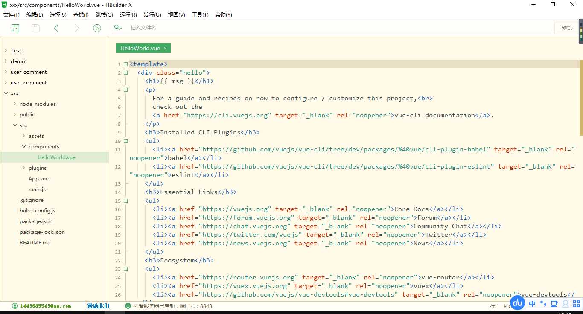The height and width of the screenshot is (314, 583).
Task: Expand the public folder
Action: [15, 114]
